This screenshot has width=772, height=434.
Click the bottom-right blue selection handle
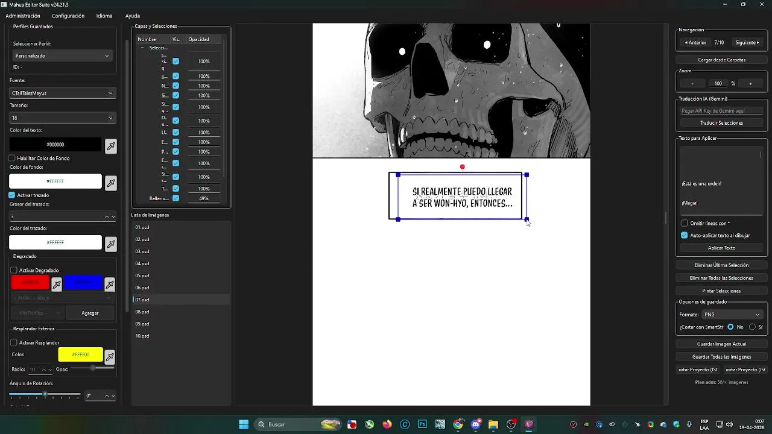tap(527, 219)
